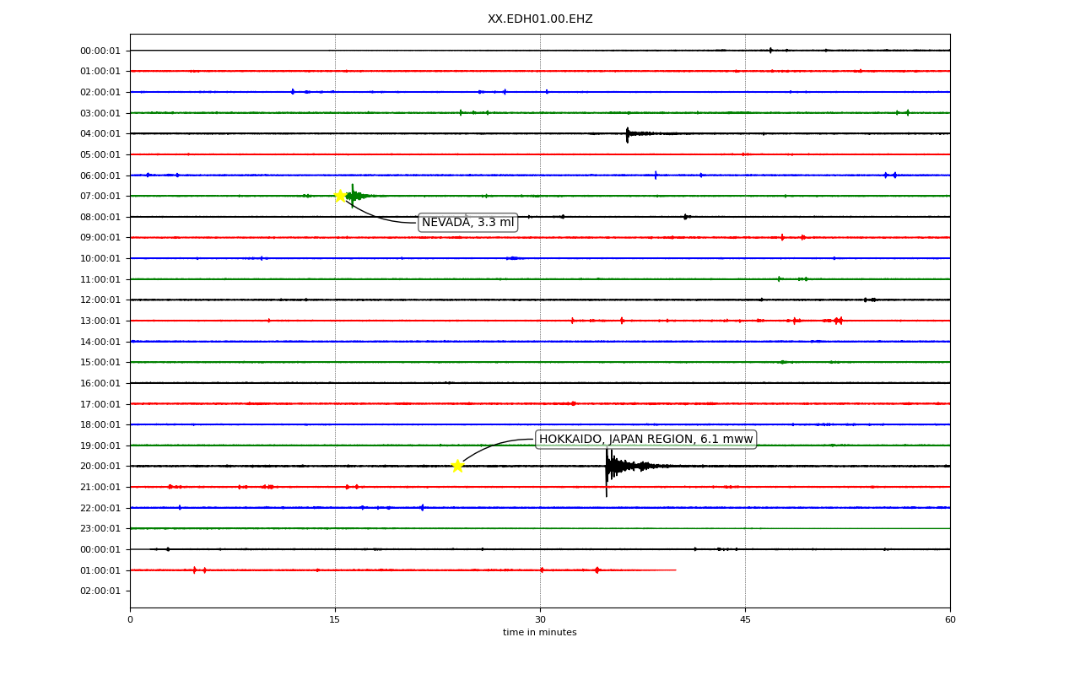Click the end of the red 01:00:01 bottom trace

pyautogui.click(x=674, y=570)
